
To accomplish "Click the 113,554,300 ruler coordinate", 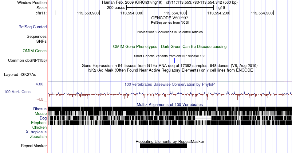I will [262, 13].
